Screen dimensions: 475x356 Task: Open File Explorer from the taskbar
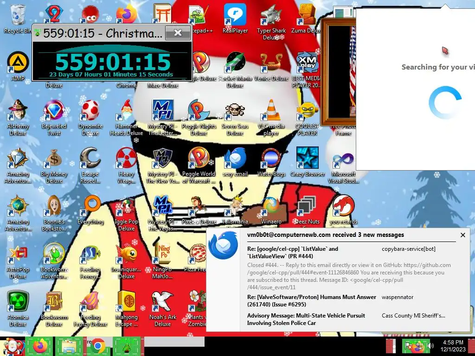point(69,346)
